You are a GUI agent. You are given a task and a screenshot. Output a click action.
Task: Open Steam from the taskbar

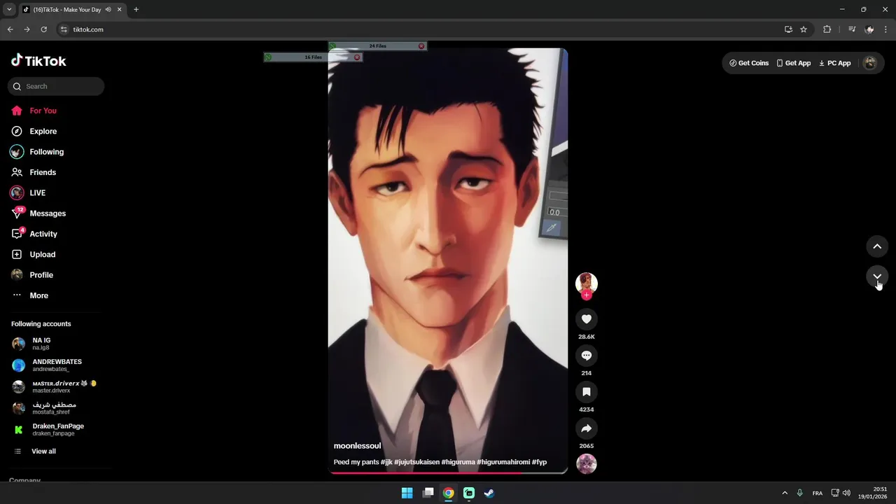point(489,493)
